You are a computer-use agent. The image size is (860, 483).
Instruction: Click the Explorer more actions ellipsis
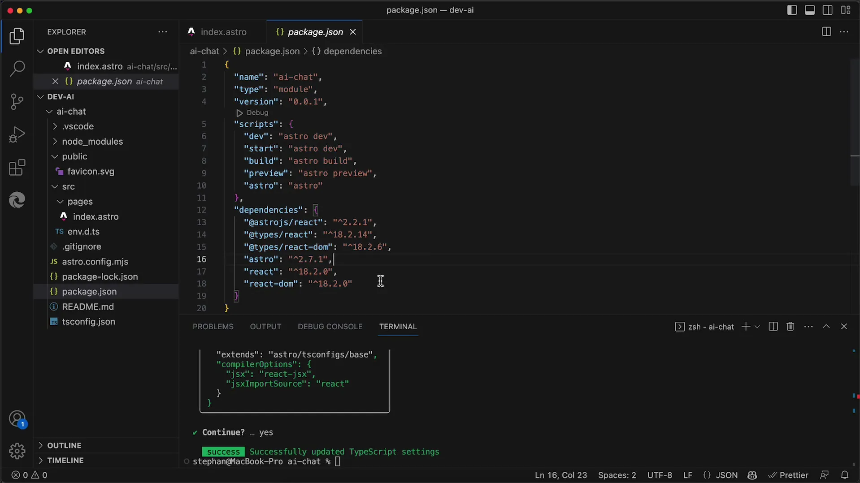point(162,32)
